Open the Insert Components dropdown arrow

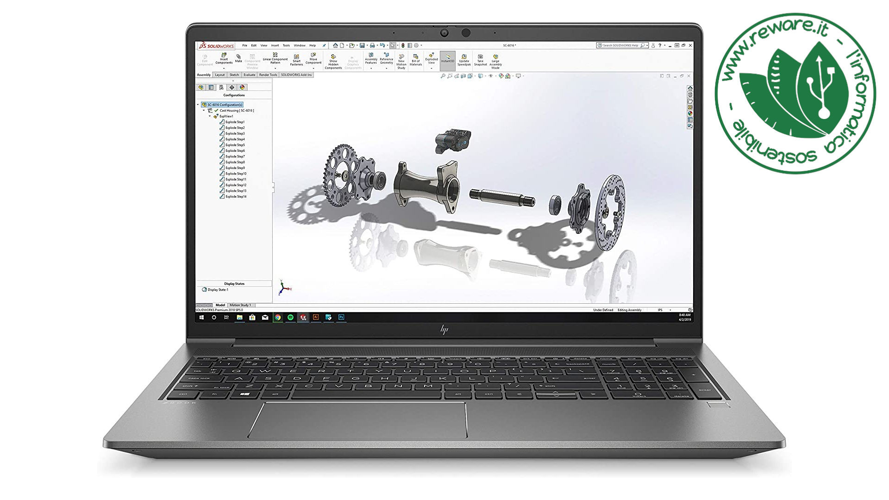224,69
